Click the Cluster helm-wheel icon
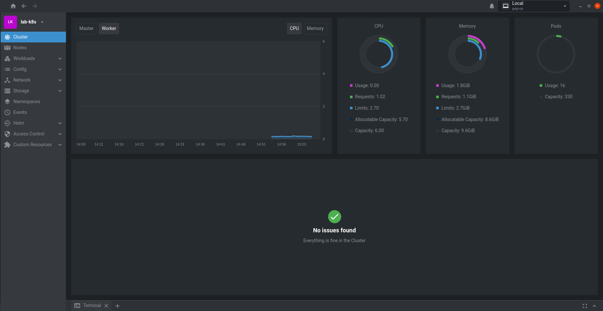The image size is (603, 311). (7, 37)
